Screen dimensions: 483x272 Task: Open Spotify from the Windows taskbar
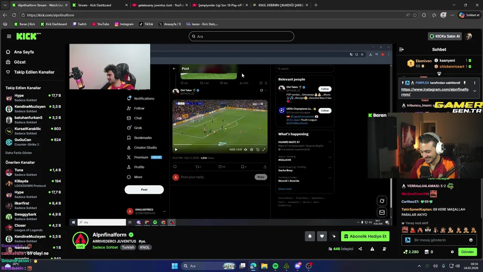pyautogui.click(x=275, y=266)
